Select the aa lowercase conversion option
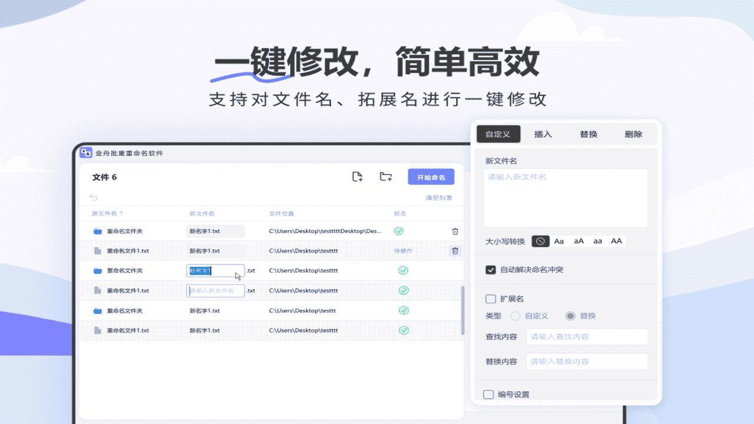This screenshot has height=424, width=754. point(597,241)
